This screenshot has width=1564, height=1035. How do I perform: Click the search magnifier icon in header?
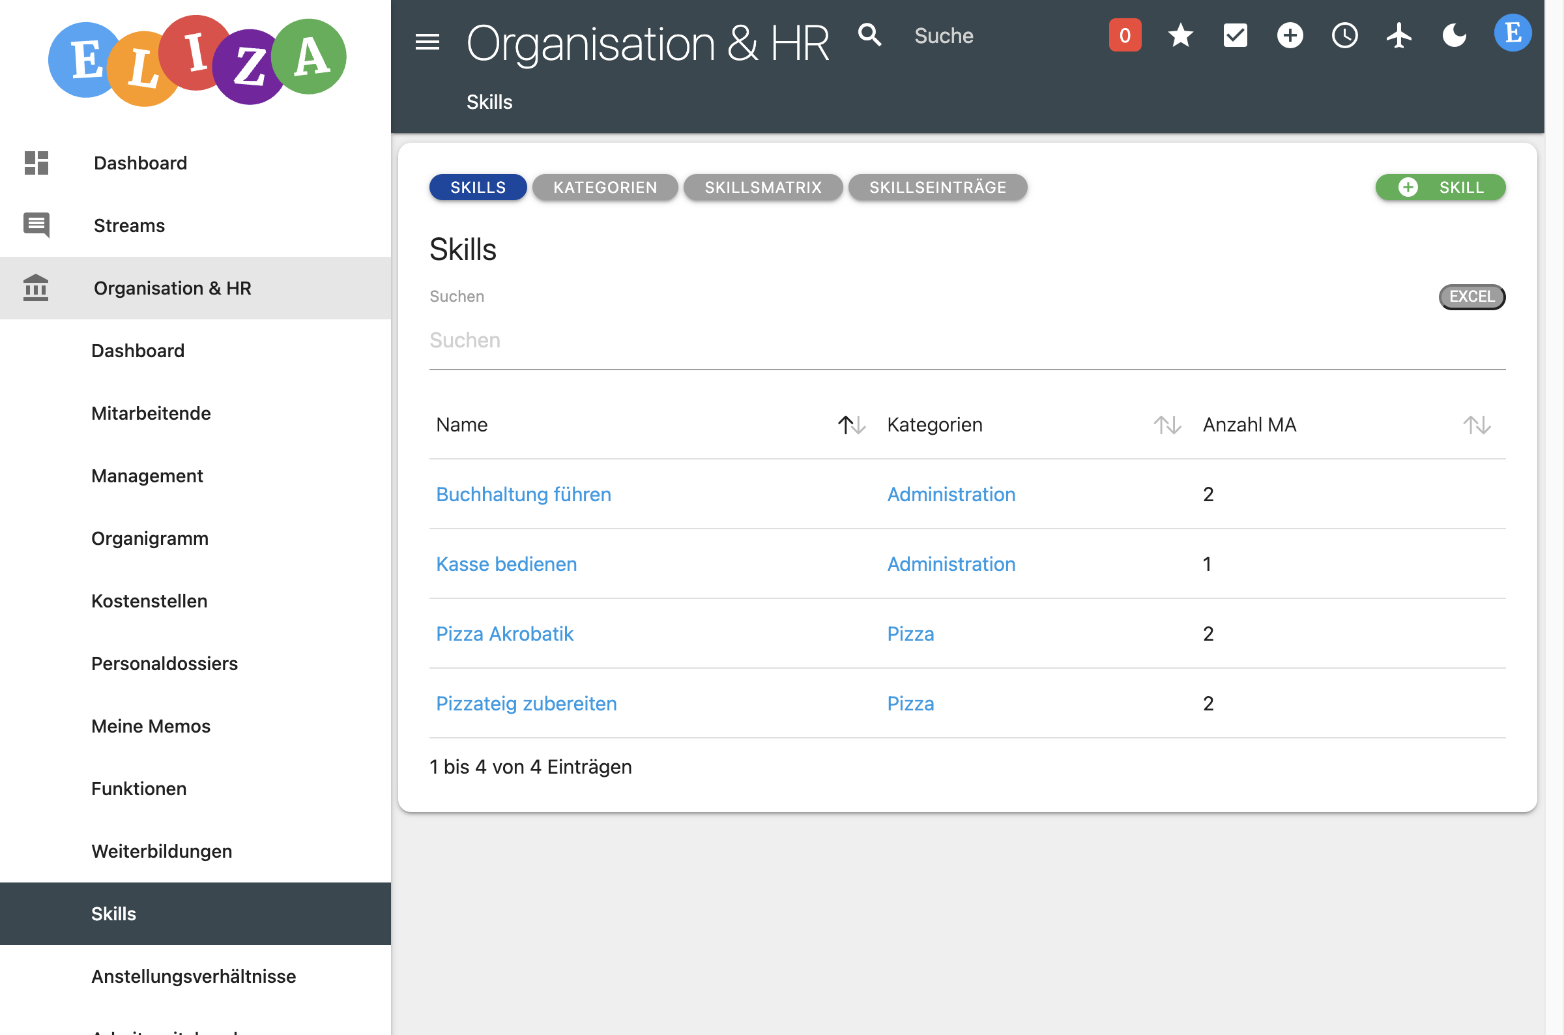pyautogui.click(x=870, y=35)
